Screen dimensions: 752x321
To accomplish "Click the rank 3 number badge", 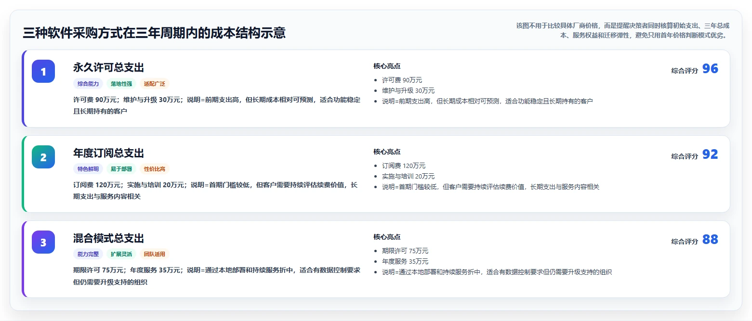I will click(x=43, y=242).
